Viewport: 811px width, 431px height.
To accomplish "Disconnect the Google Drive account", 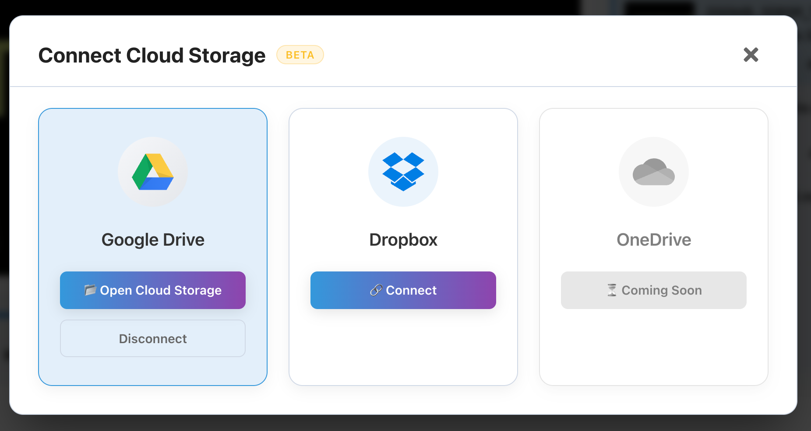I will pyautogui.click(x=153, y=338).
